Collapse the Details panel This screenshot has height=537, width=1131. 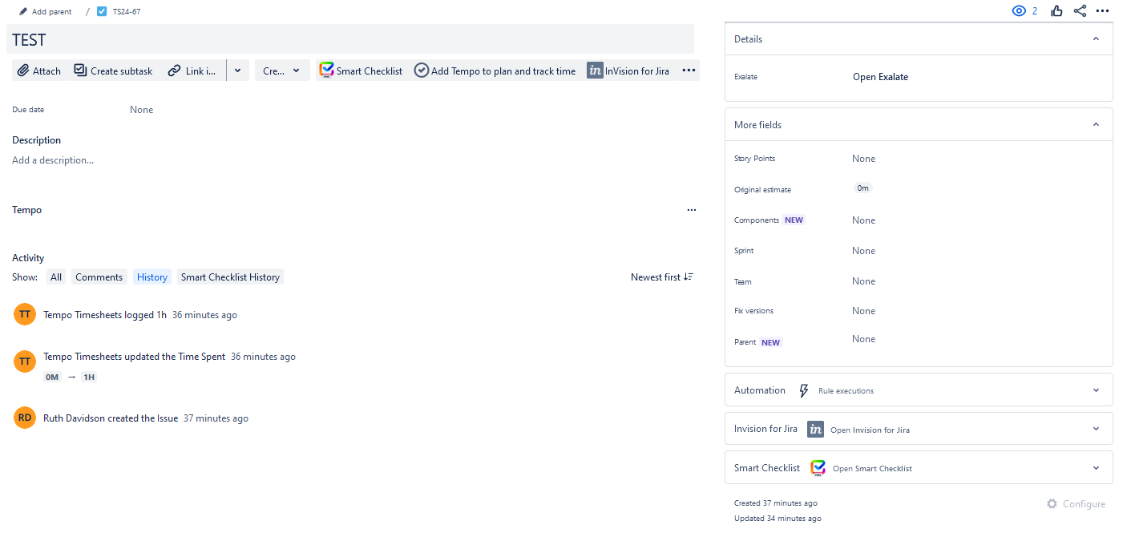pos(1097,38)
